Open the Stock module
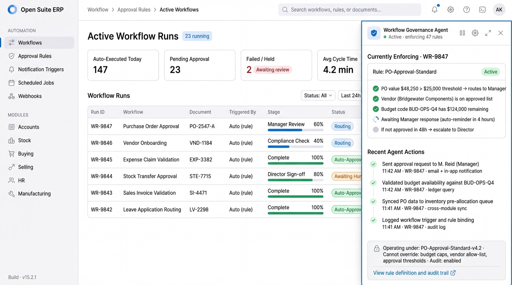 point(39,140)
